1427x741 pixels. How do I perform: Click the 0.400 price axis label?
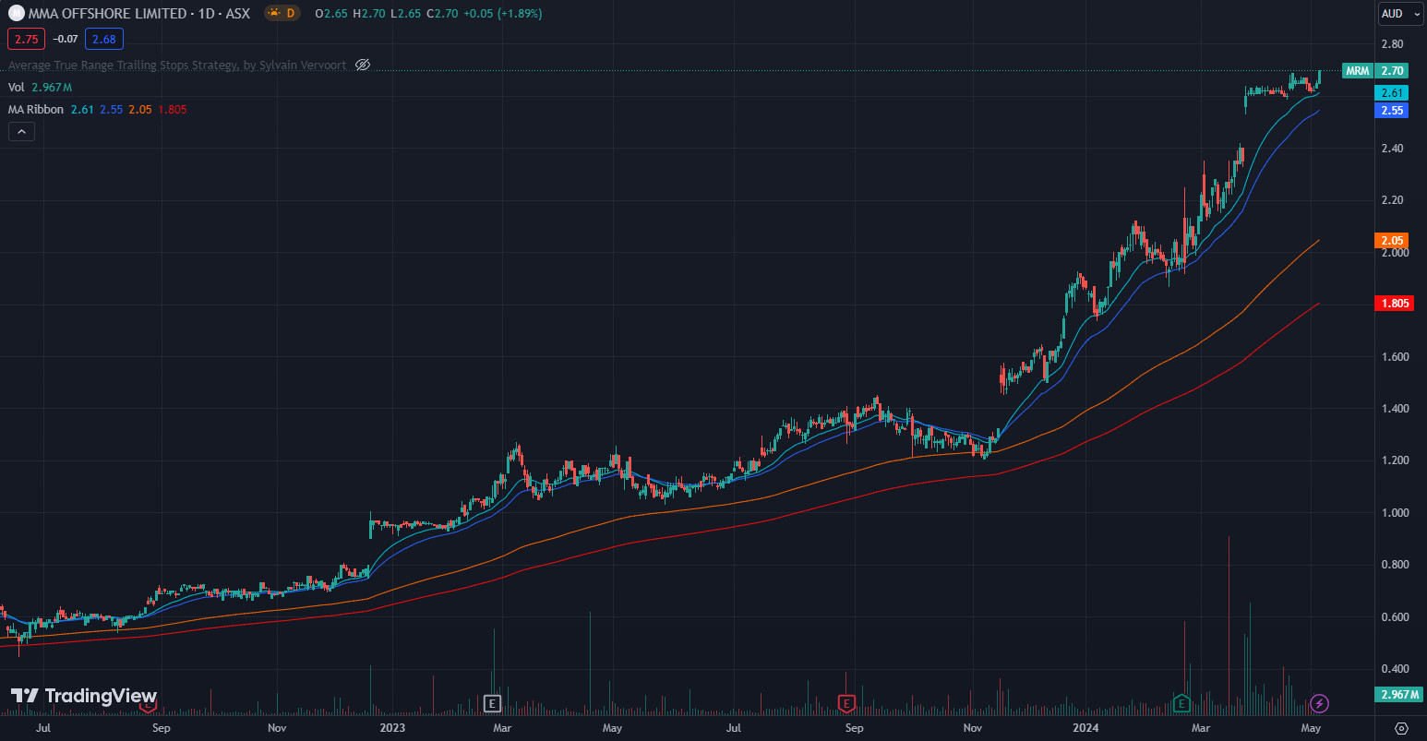pos(1395,669)
